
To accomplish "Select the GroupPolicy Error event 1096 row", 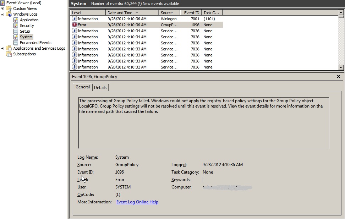I will [147, 25].
